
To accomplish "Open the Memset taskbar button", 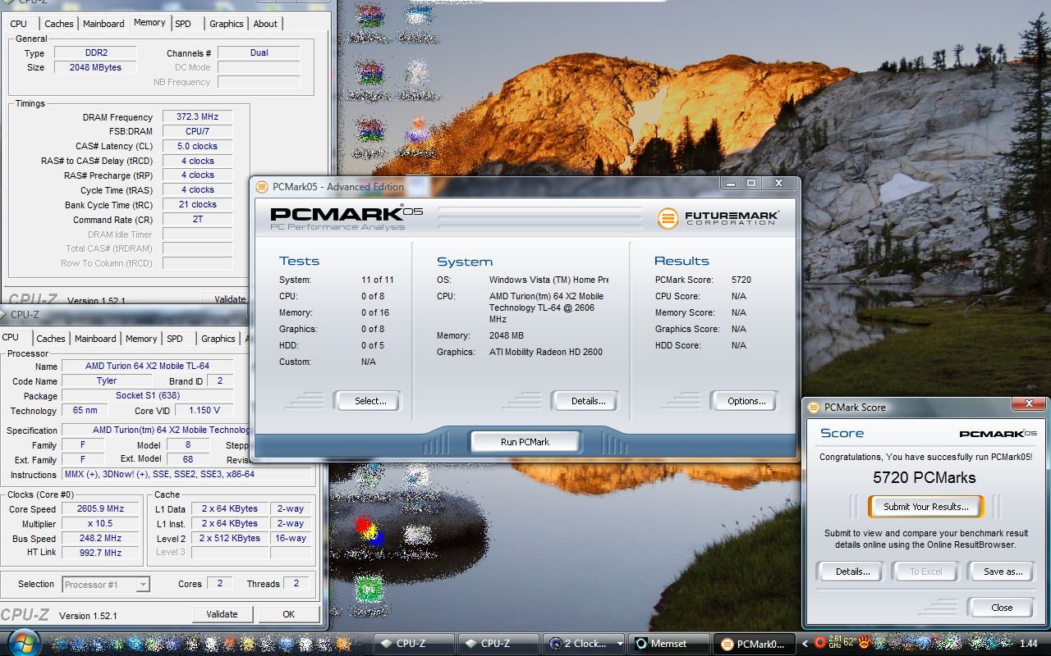I will pos(668,644).
